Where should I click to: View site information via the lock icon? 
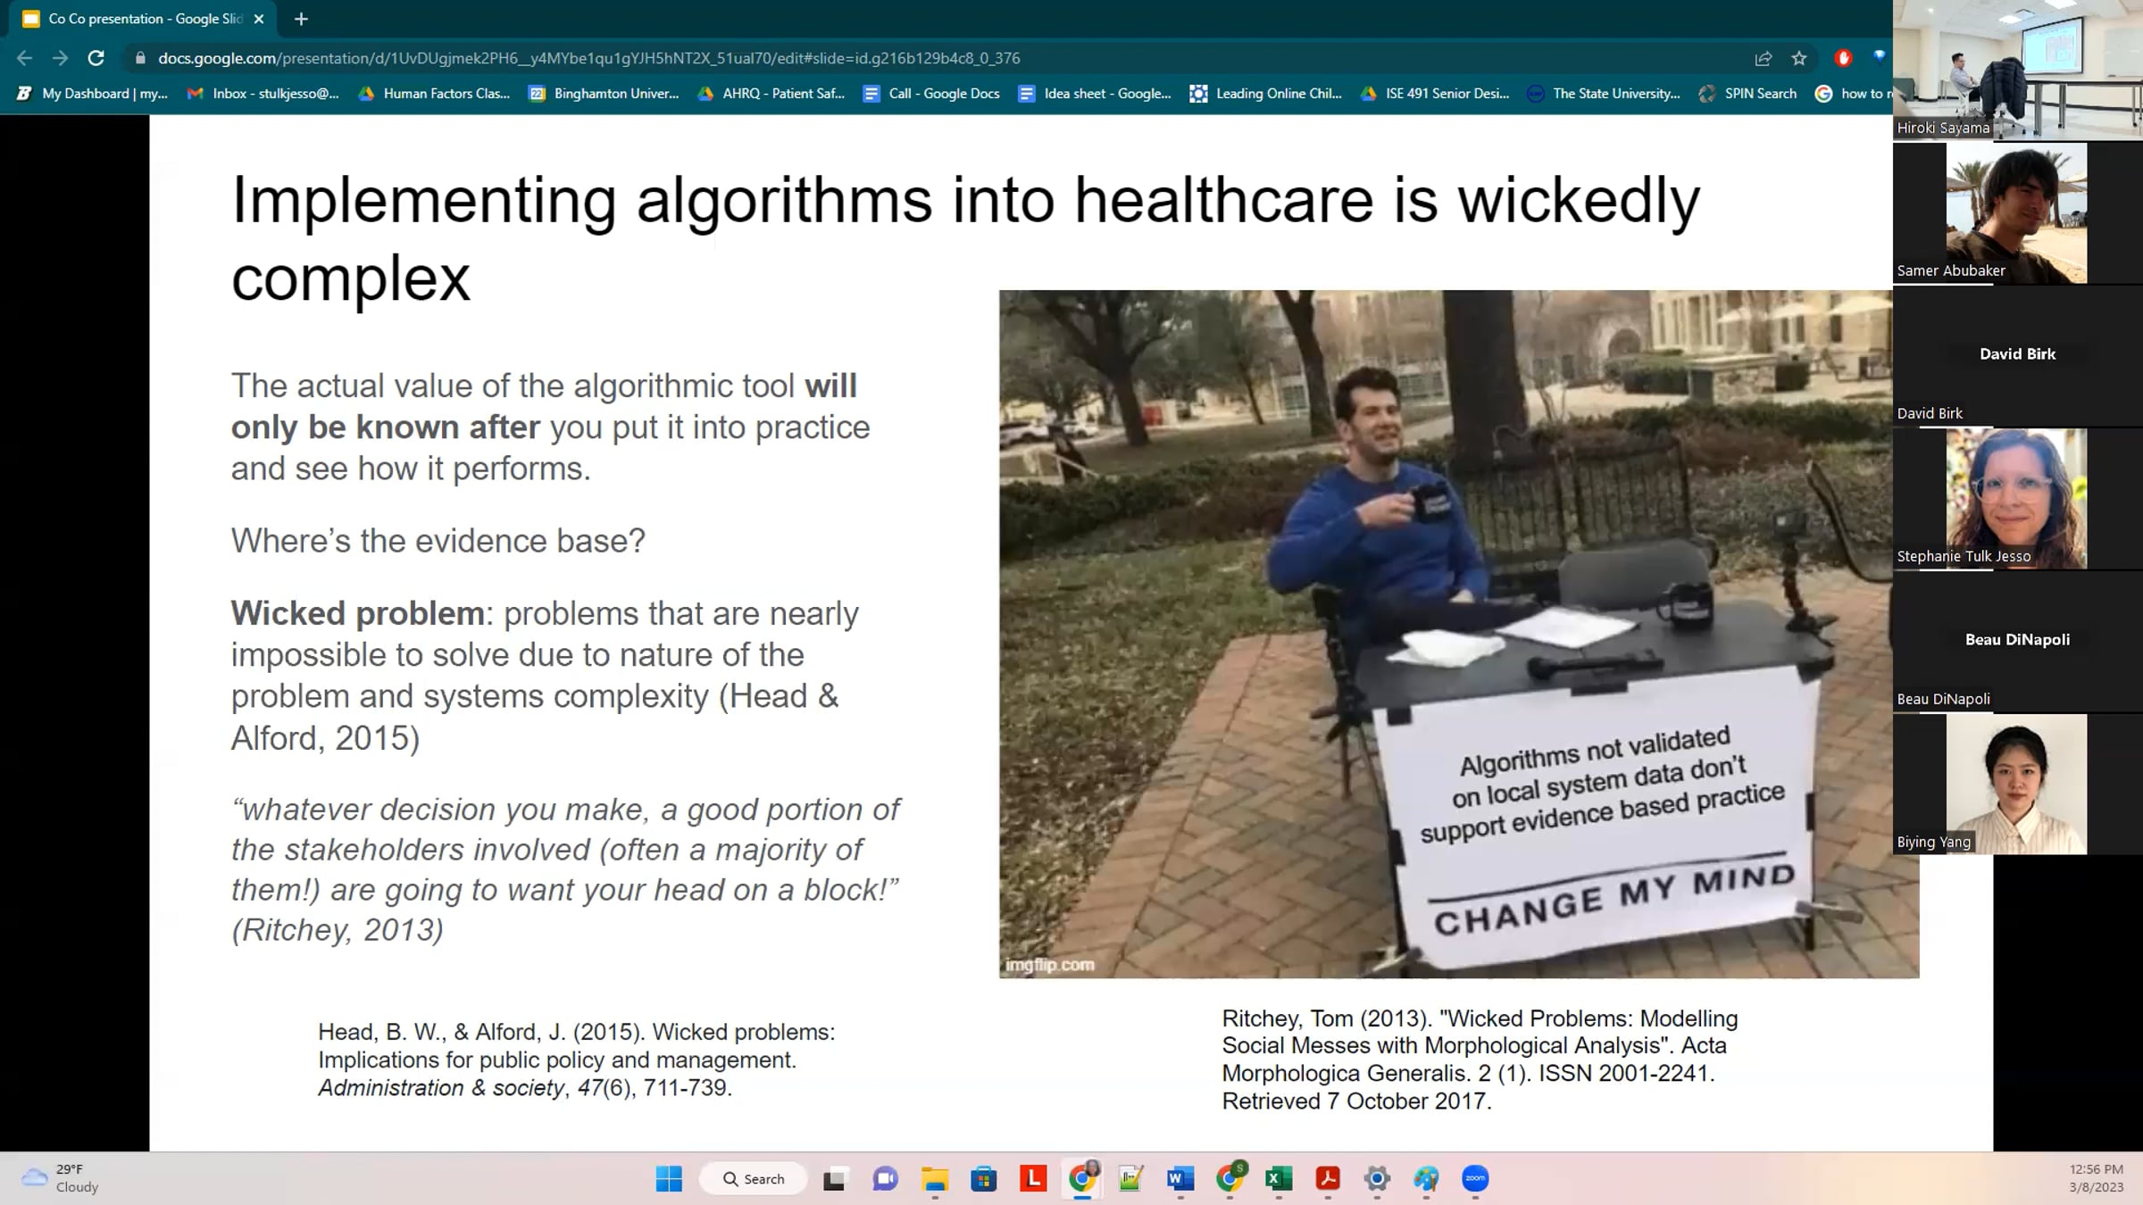(140, 58)
